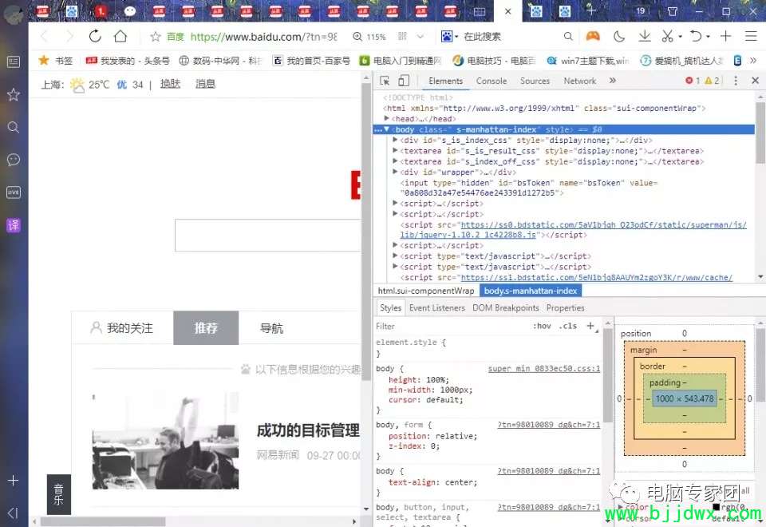Activate the DevTools element inspector icon
The height and width of the screenshot is (527, 766).
(x=385, y=81)
